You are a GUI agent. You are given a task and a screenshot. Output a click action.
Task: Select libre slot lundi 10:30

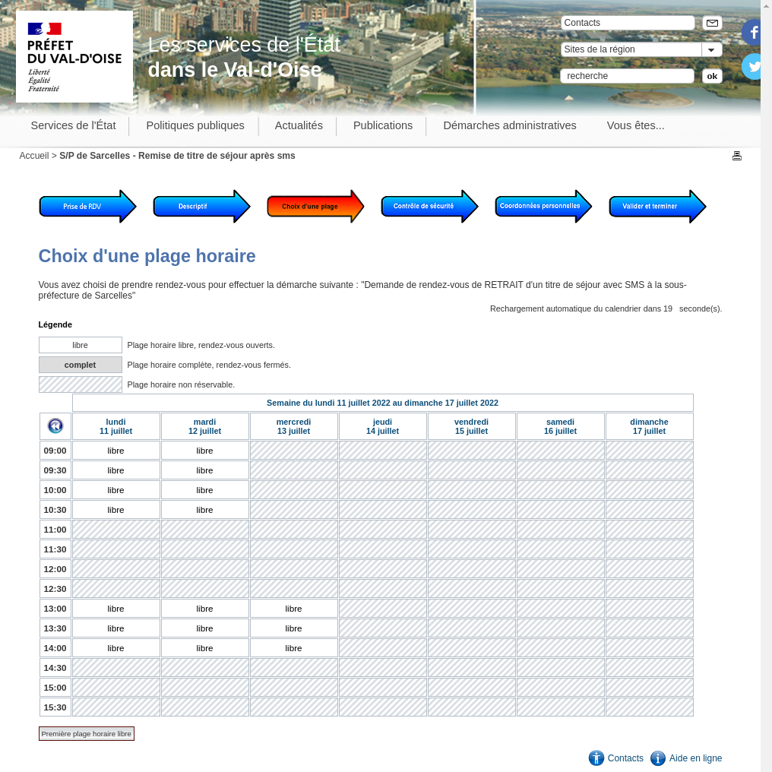click(x=116, y=510)
